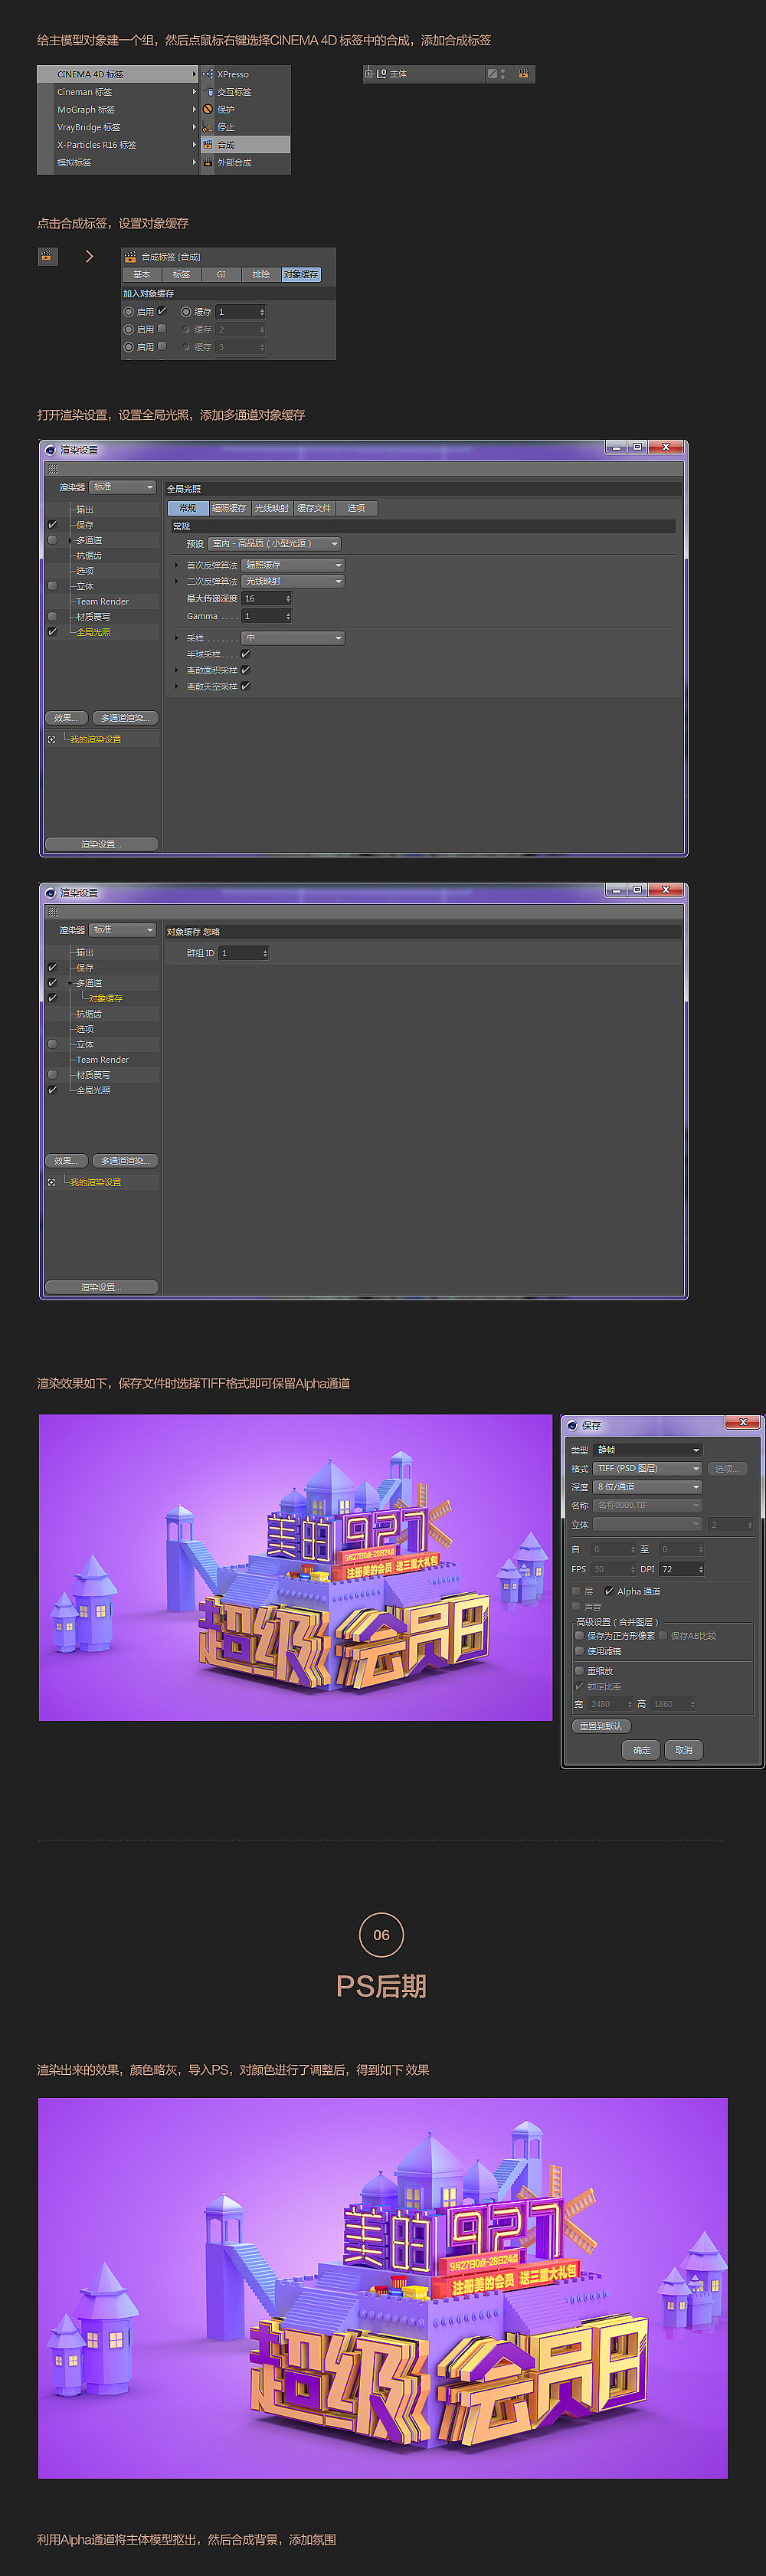Click 确定 button in 保存 dialog
This screenshot has width=766, height=2576.
[x=641, y=1750]
